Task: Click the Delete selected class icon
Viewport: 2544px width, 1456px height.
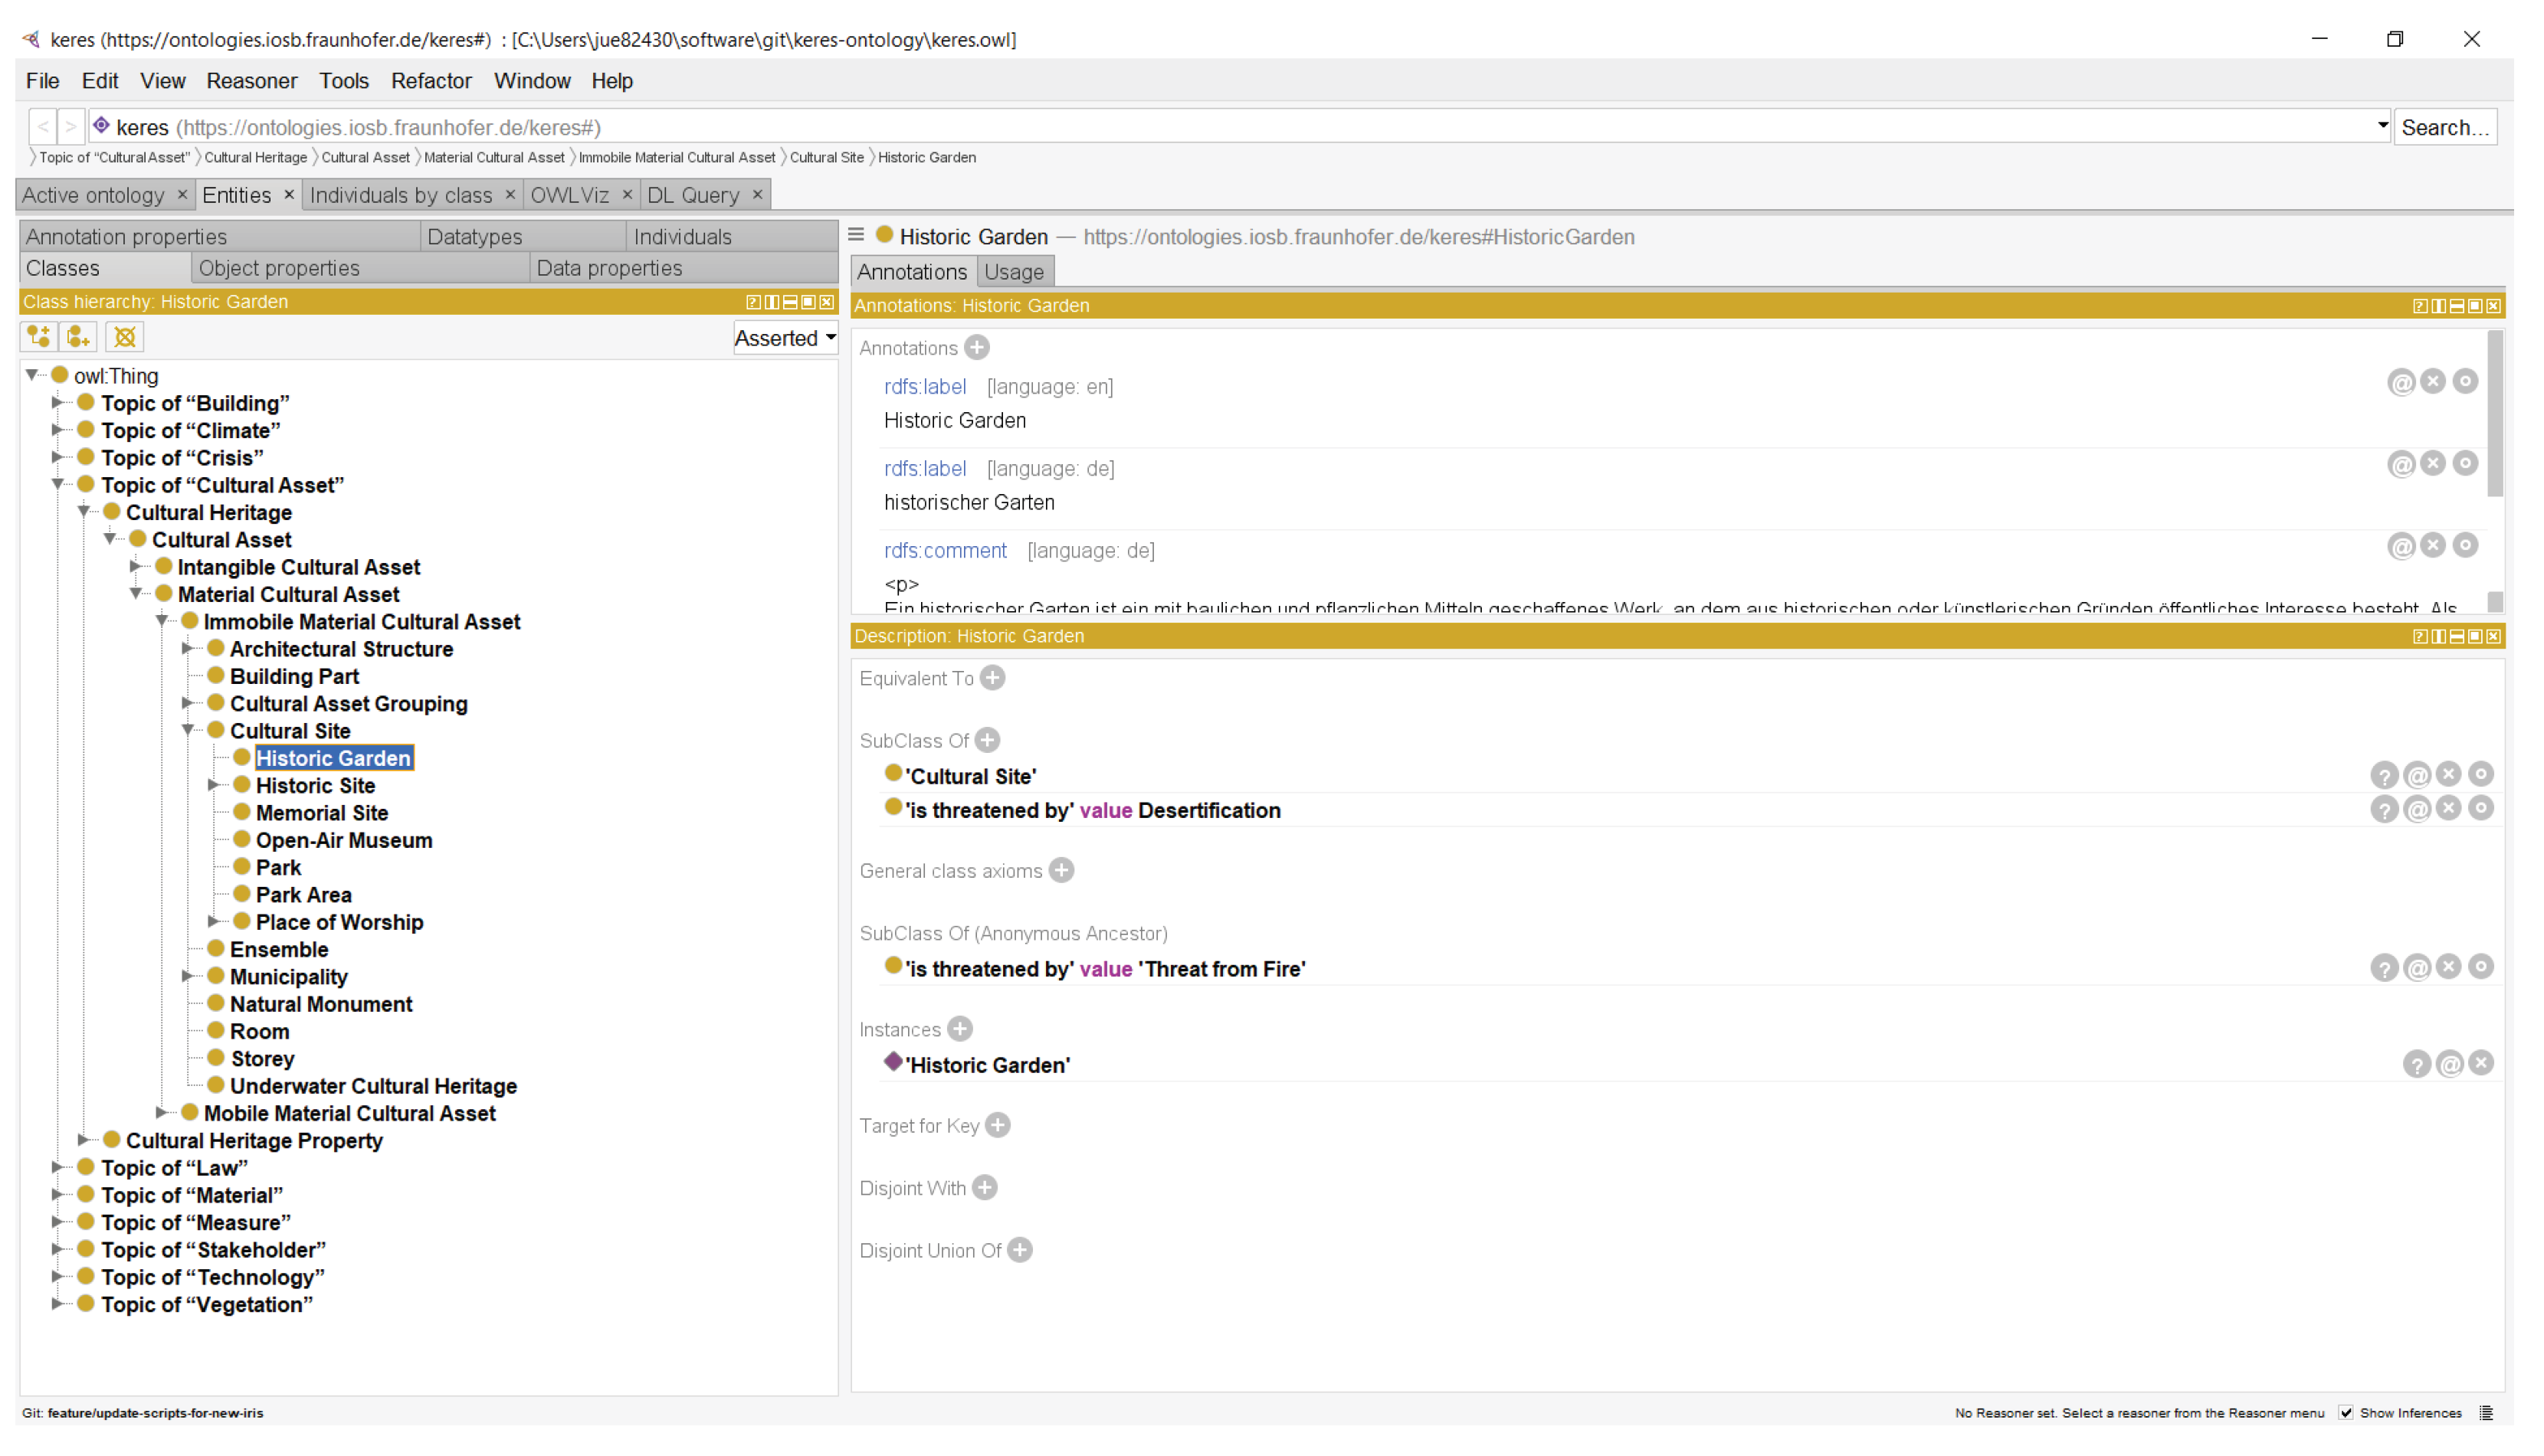Action: click(x=125, y=337)
